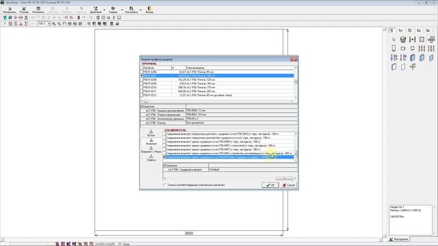Choose the Сварка connection type
Screen dimensions: 438x246
151,158
